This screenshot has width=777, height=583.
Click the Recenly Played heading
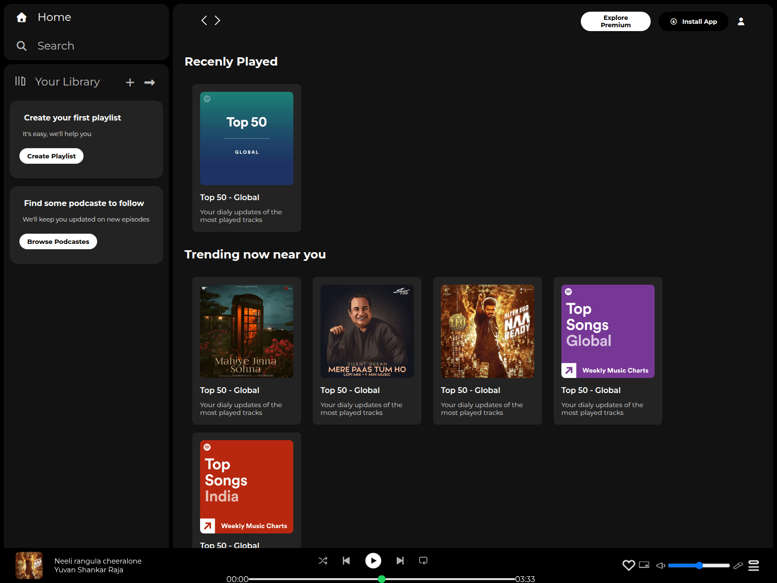click(x=231, y=62)
